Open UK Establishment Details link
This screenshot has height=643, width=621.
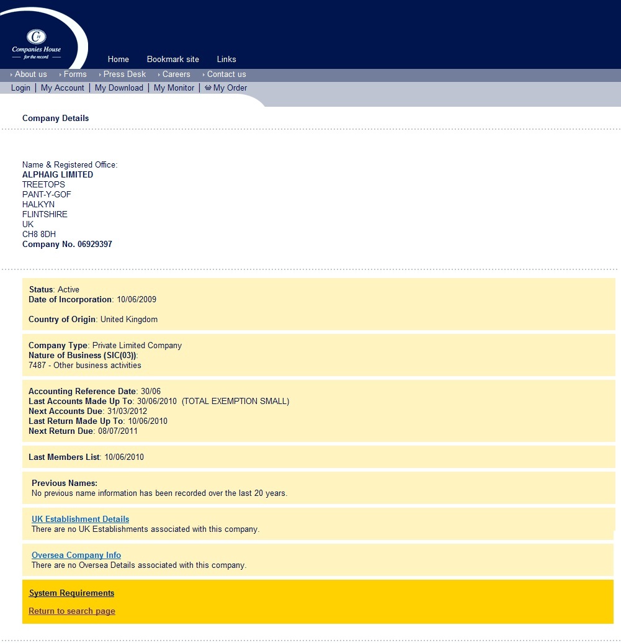(80, 519)
